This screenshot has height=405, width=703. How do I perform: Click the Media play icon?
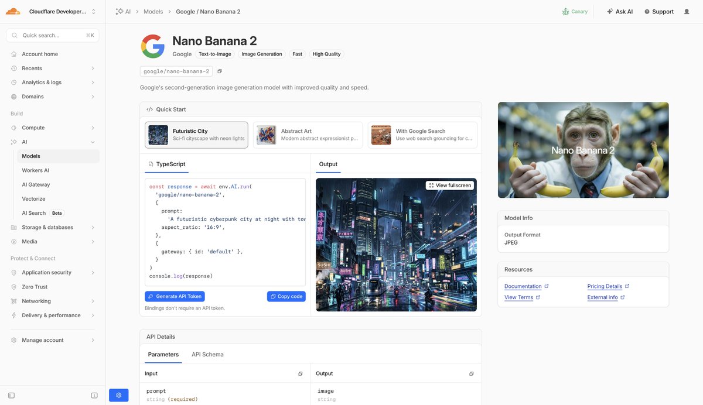[x=14, y=241]
